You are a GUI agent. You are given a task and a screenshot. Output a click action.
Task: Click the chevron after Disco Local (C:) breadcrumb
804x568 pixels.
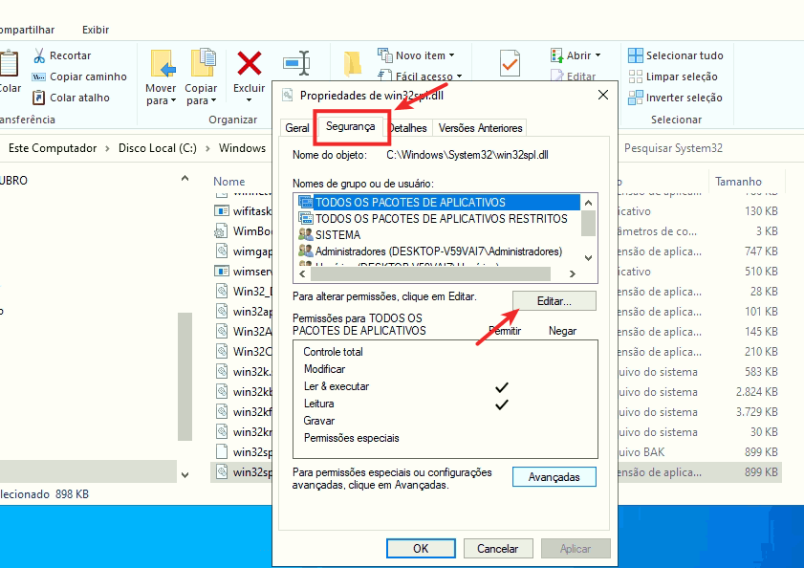207,148
